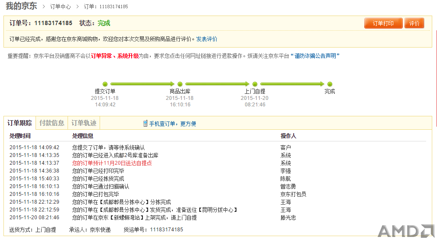Open 订单中心 breadcrumb link
The width and height of the screenshot is (437, 240).
click(60, 6)
